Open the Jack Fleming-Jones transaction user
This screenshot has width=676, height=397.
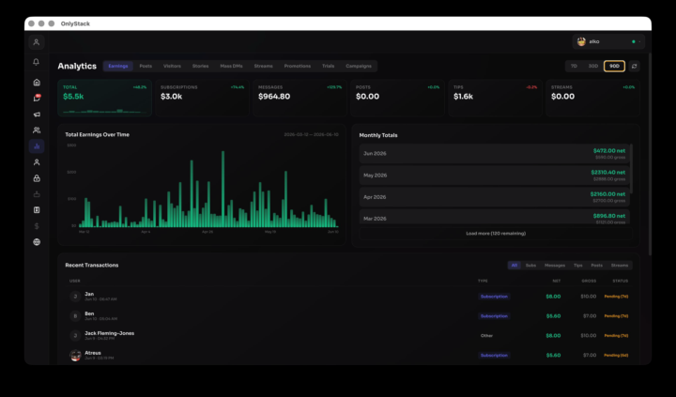pos(110,333)
